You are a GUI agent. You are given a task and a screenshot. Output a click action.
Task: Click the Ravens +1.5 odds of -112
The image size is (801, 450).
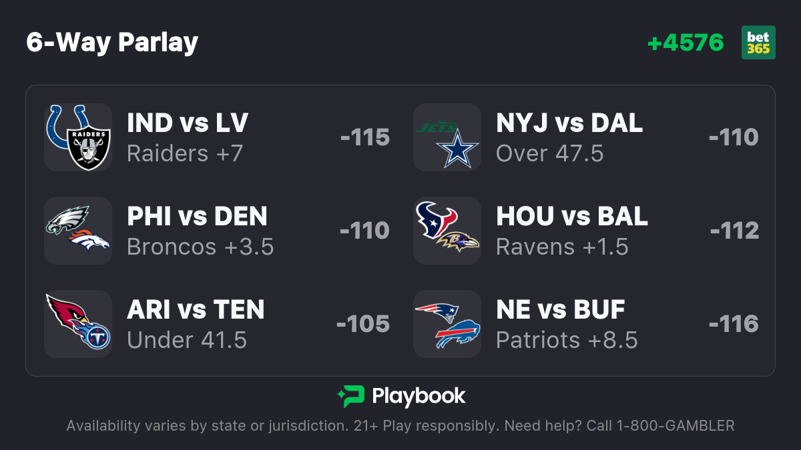click(734, 231)
